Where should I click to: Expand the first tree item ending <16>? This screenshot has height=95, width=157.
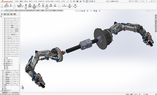pyautogui.click(x=3, y=18)
